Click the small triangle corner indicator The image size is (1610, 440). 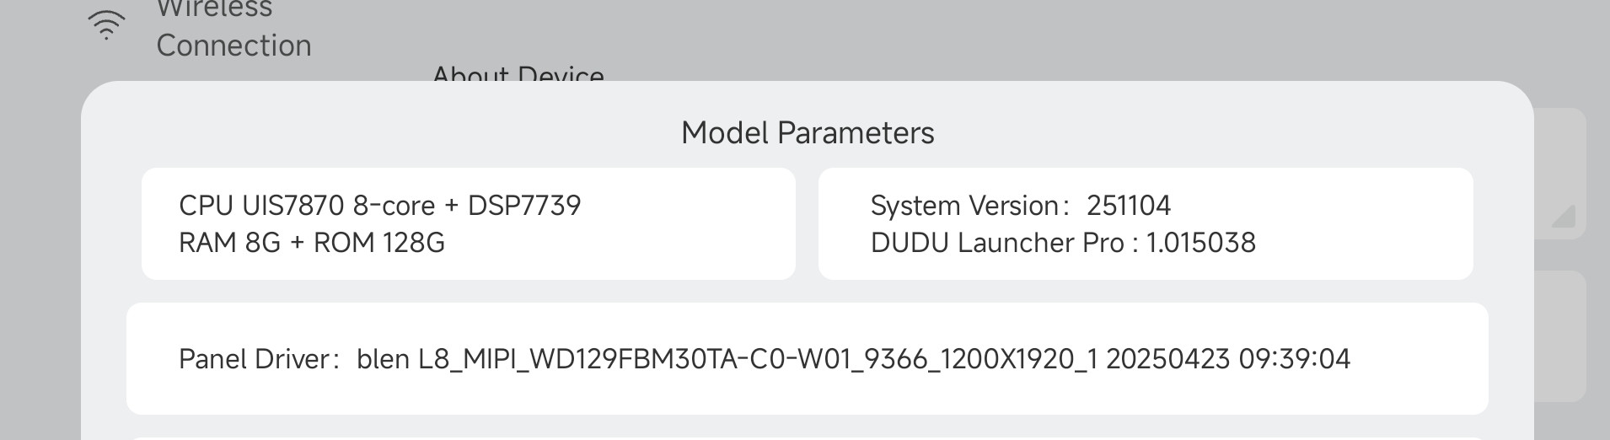1564,217
